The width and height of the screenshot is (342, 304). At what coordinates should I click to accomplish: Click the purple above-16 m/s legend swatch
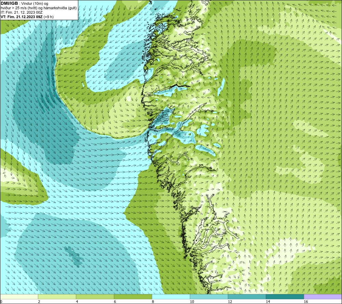tap(323, 296)
